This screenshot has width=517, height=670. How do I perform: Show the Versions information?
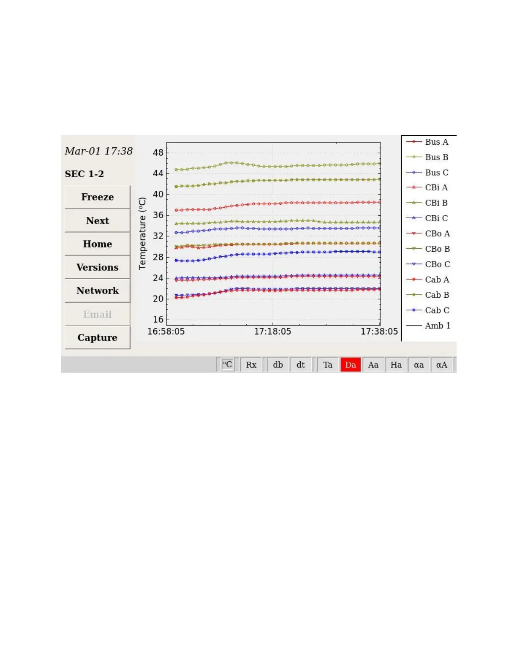[x=97, y=267]
